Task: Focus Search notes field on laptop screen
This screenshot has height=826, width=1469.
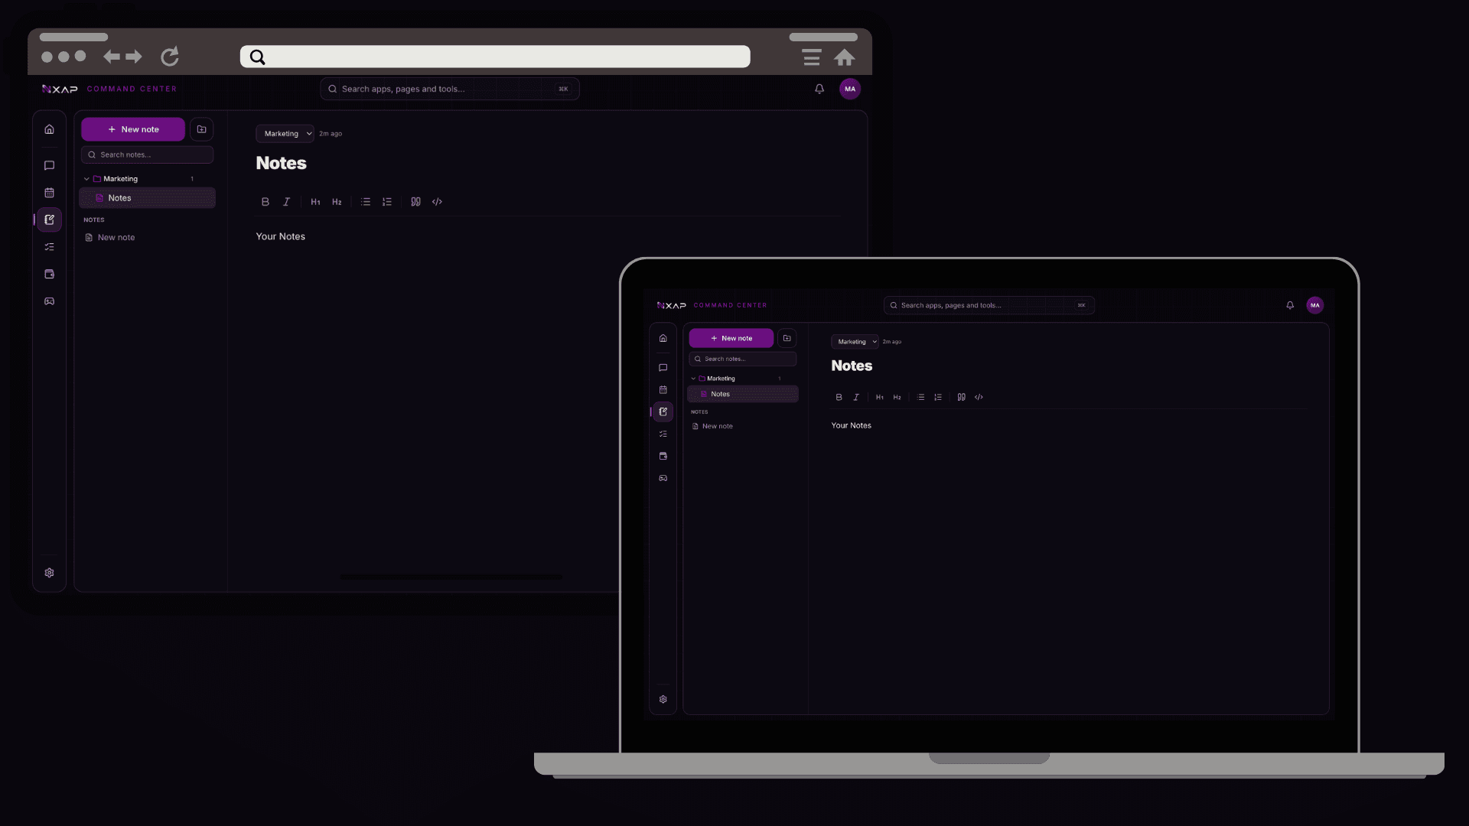Action: tap(743, 359)
